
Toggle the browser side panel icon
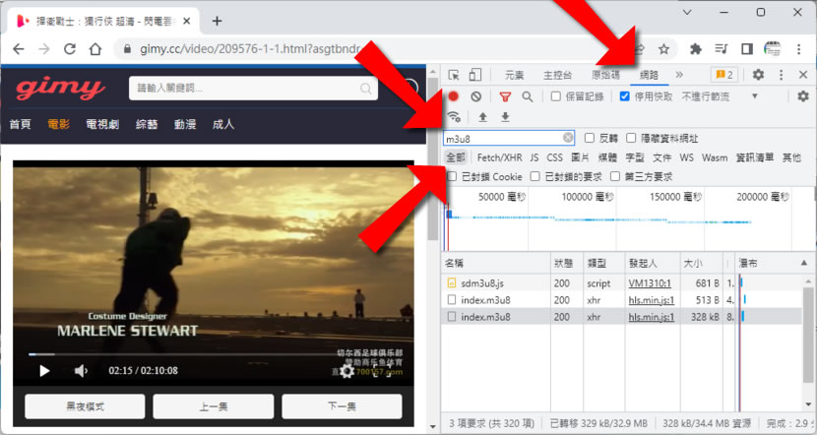[747, 49]
